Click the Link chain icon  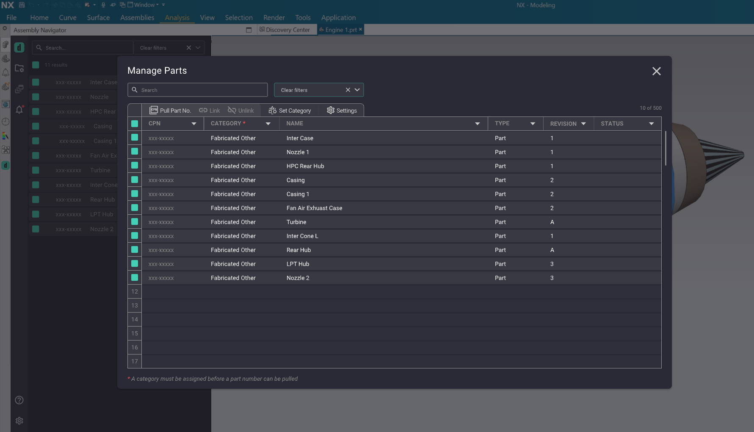[x=203, y=110]
